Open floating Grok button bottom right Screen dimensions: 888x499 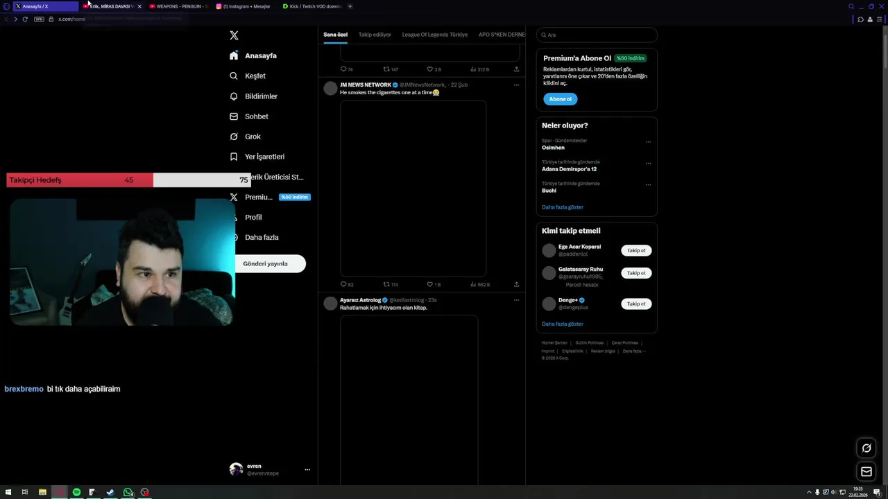pyautogui.click(x=866, y=448)
